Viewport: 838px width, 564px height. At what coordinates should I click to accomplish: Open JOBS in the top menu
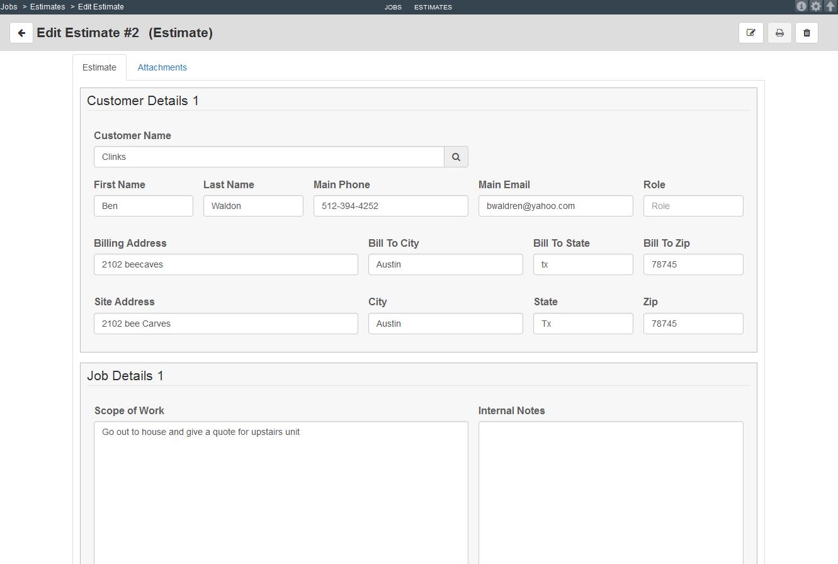point(393,7)
